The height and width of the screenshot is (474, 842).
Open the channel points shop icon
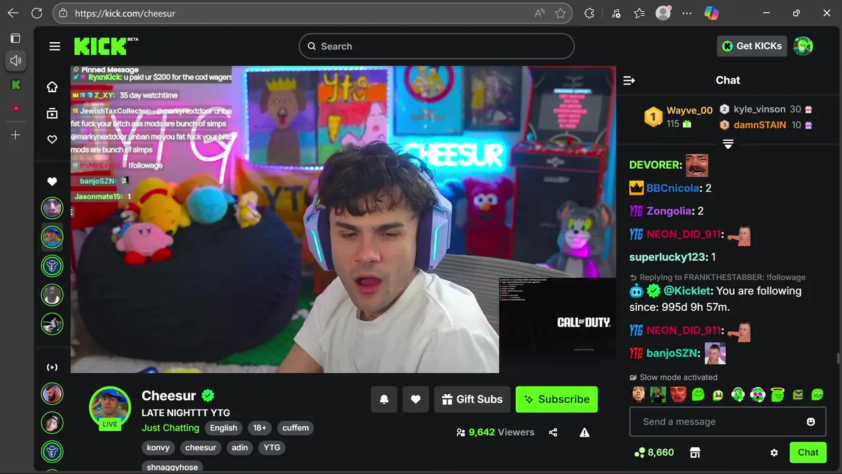(695, 452)
